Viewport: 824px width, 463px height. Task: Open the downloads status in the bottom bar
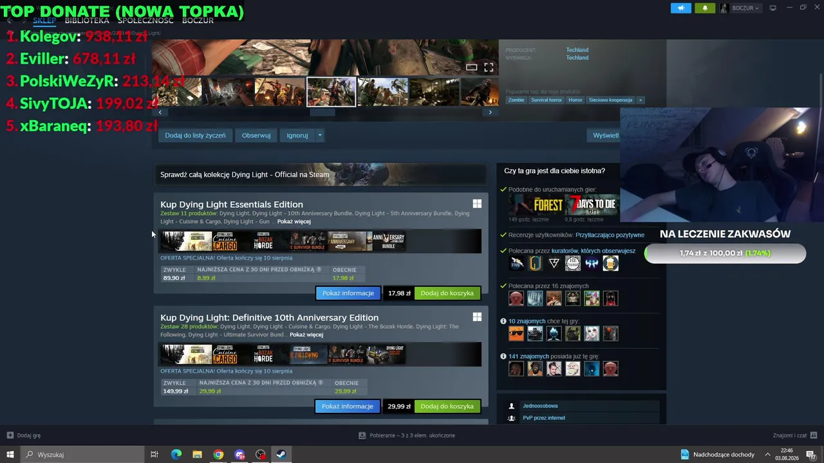click(x=407, y=435)
